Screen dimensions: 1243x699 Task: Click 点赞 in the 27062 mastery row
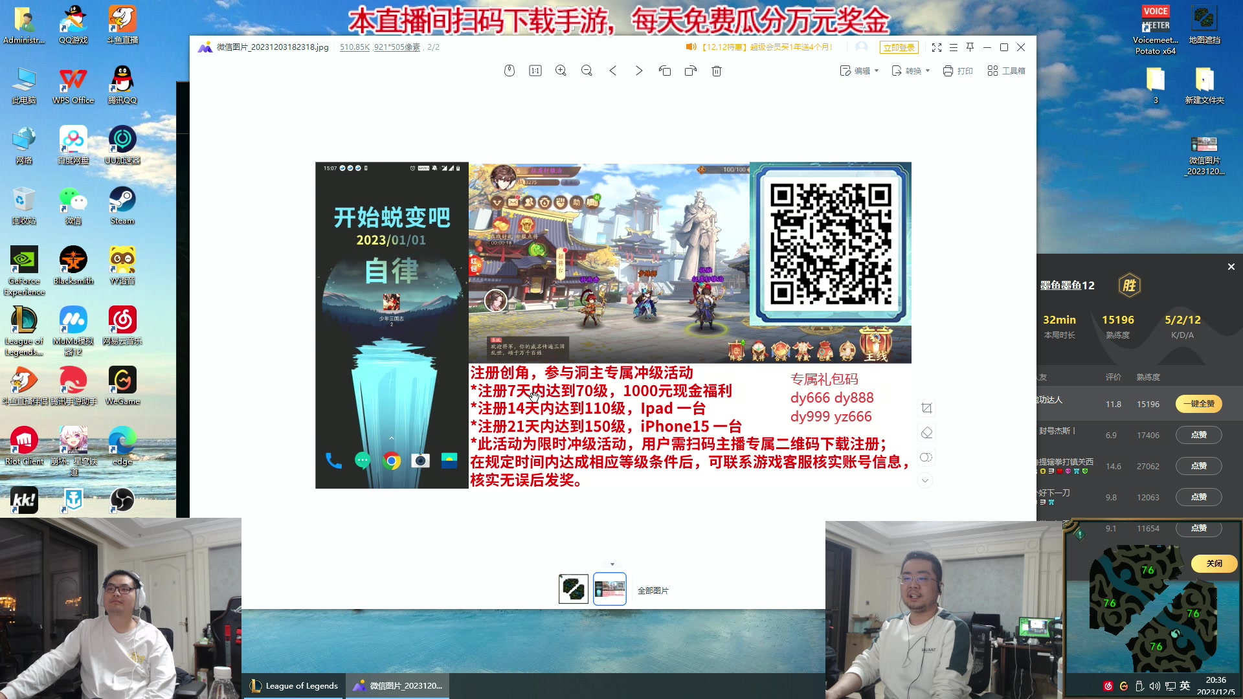pyautogui.click(x=1199, y=466)
